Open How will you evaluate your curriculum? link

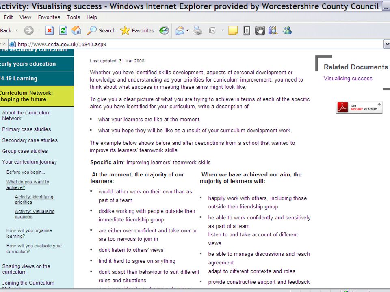tap(34, 249)
